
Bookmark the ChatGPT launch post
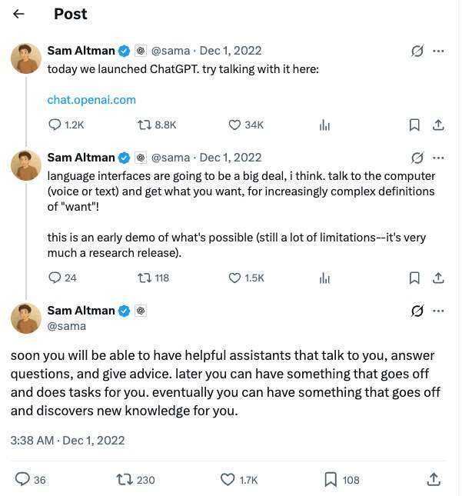tap(414, 125)
